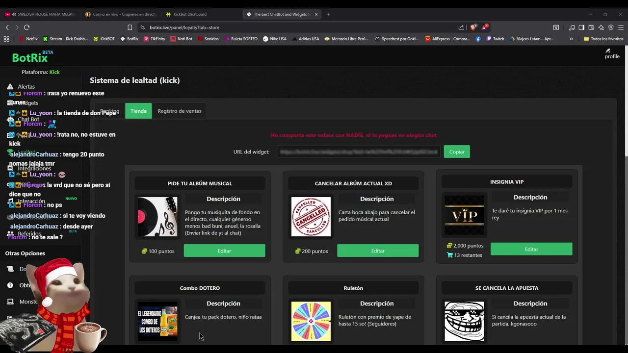Open the KickBOT bookmark

tap(104, 39)
